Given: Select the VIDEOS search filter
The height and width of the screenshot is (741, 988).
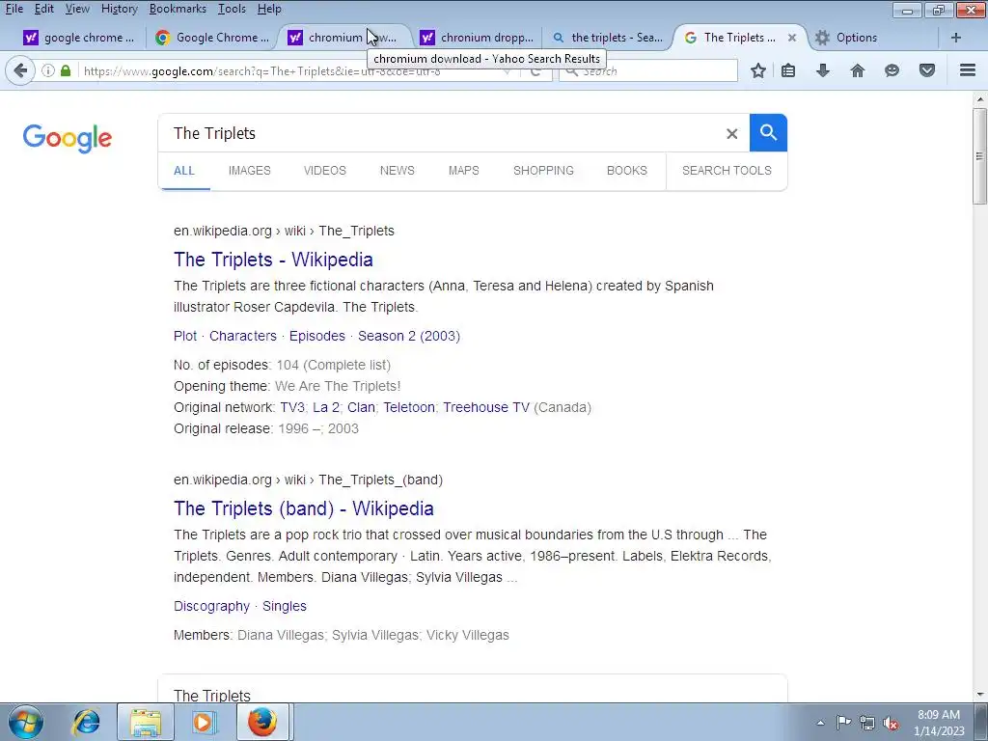Looking at the screenshot, I should click(x=325, y=171).
